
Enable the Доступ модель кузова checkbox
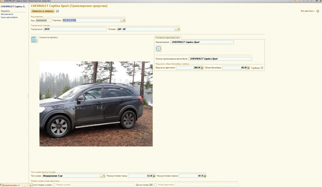54,185
